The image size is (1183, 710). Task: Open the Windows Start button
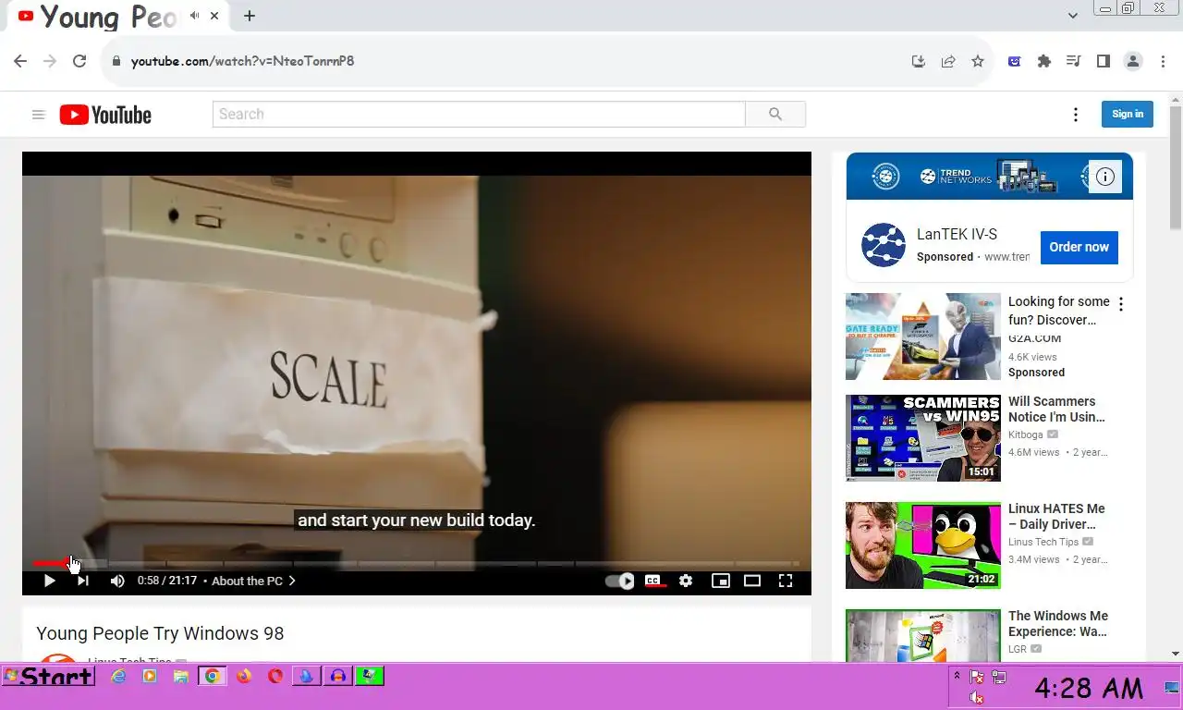[49, 676]
